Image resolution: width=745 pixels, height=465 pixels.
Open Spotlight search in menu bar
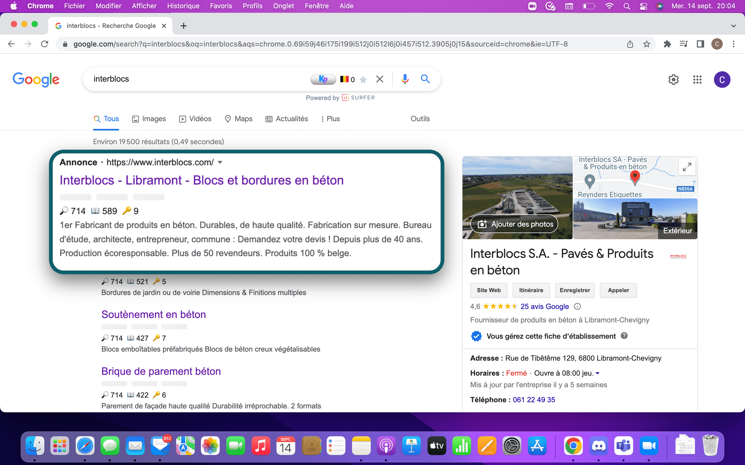pyautogui.click(x=627, y=6)
